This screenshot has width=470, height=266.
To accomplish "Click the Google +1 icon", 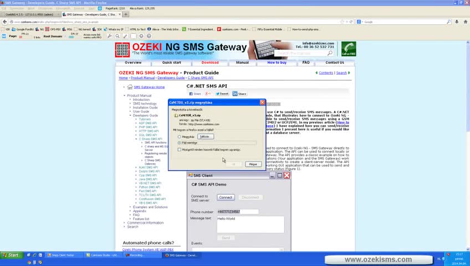I will coord(208,94).
